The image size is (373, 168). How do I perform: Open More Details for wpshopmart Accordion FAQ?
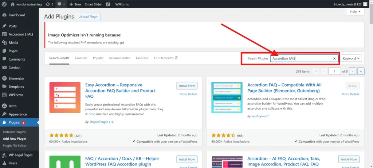tap(350, 94)
